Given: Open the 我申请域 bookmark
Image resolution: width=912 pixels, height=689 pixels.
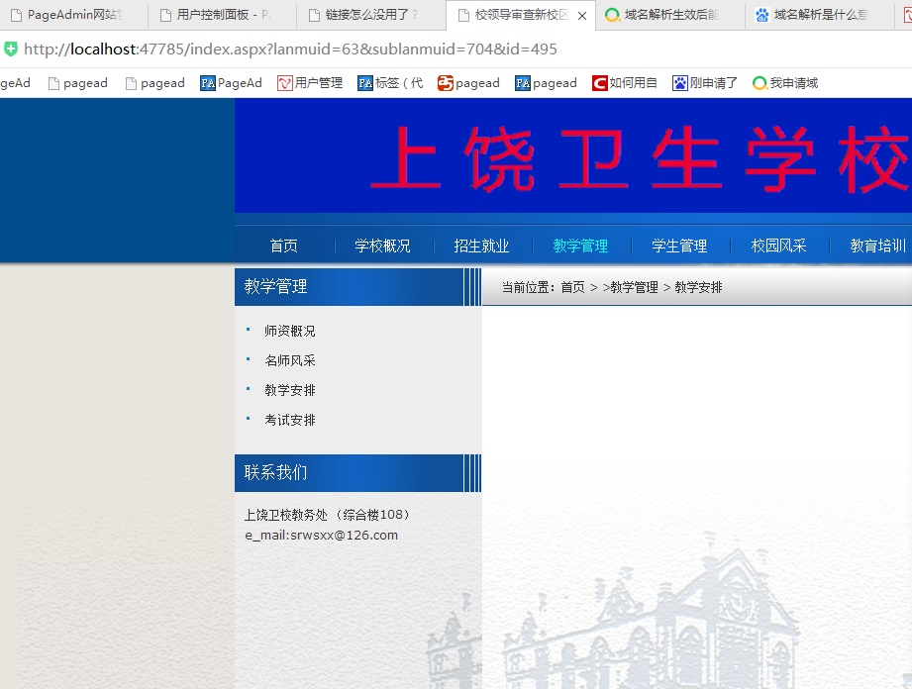Looking at the screenshot, I should [x=785, y=83].
